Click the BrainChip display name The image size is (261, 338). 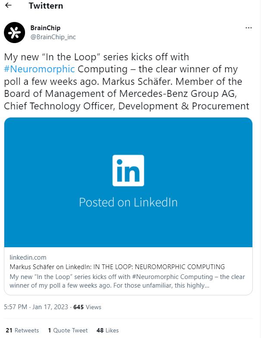point(45,28)
